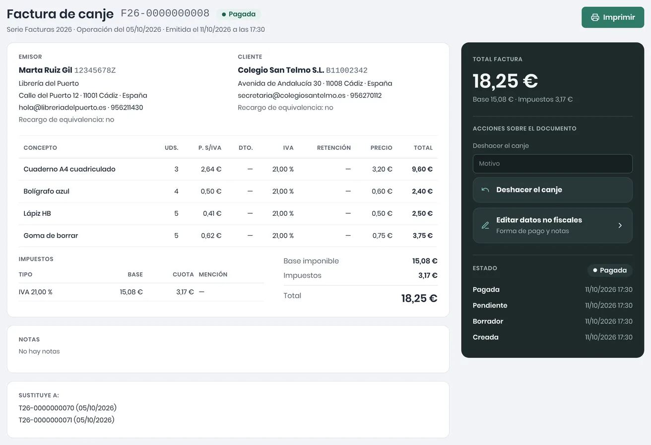Click the No hay notas text
This screenshot has width=651, height=445.
39,352
